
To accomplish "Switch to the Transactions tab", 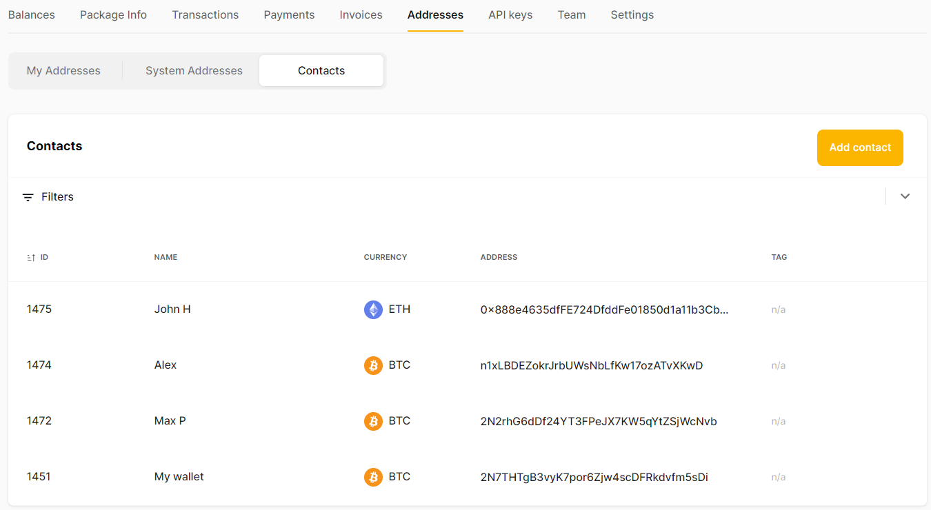I will point(206,14).
